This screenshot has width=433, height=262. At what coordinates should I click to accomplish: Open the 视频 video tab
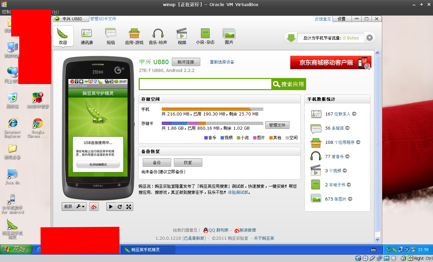(x=182, y=36)
